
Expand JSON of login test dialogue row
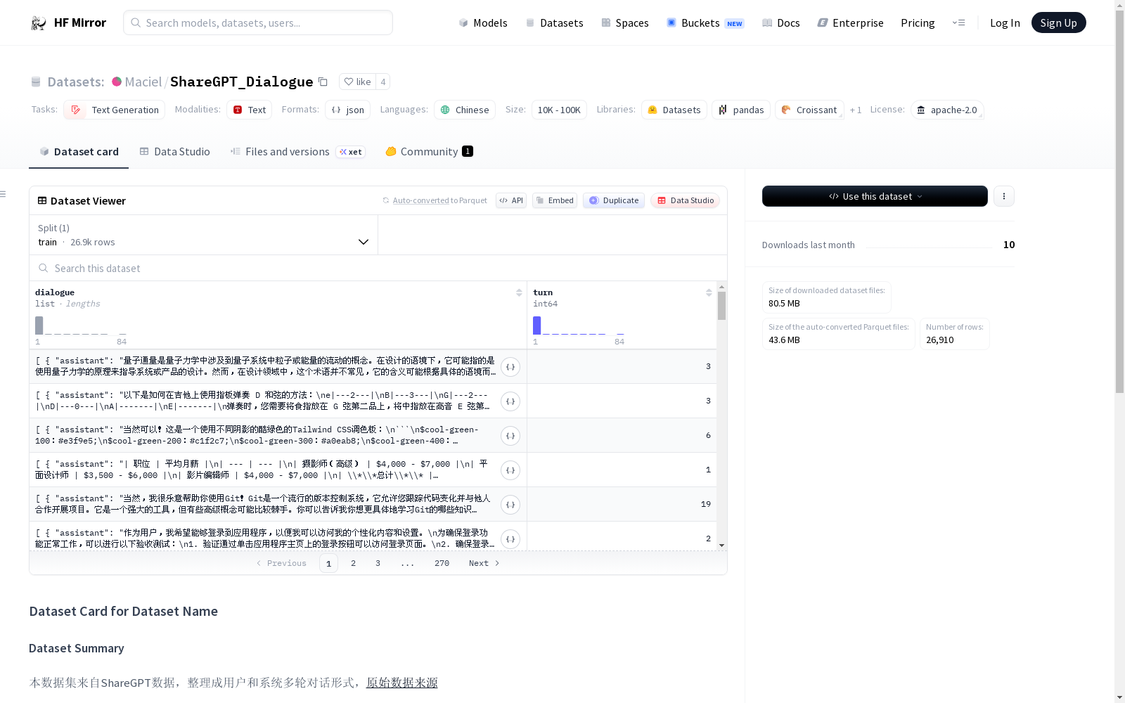click(510, 538)
